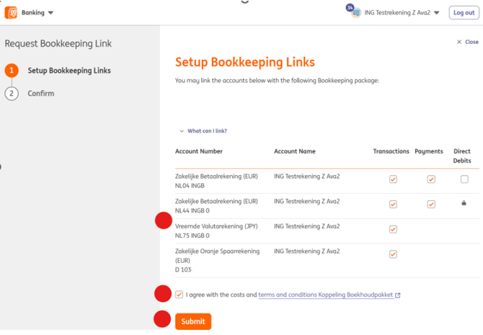Screen dimensions: 483x335
Task: Click the step 1 number circle
Action: click(x=11, y=71)
